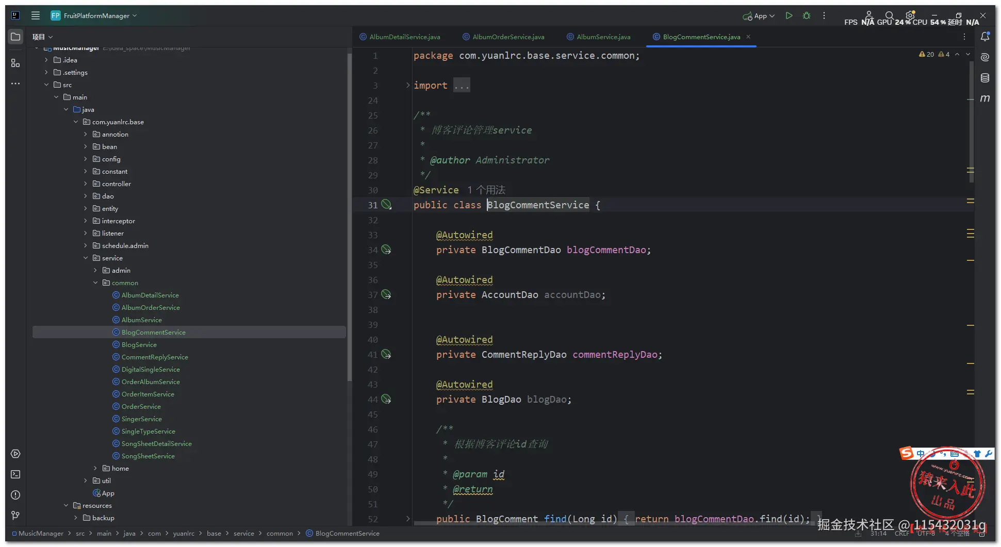Viewport: 1001px width, 547px height.
Task: Expand the folded import block
Action: pos(408,85)
